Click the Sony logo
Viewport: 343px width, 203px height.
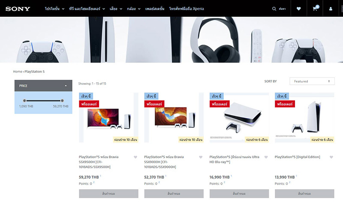tap(18, 9)
